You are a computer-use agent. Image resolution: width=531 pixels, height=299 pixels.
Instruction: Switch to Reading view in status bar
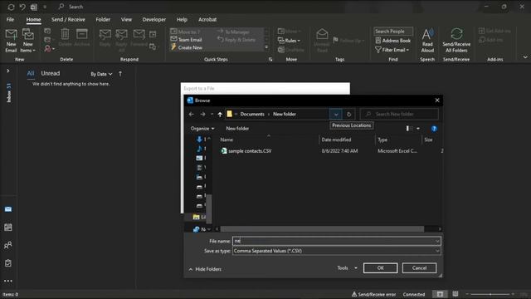tap(455, 294)
